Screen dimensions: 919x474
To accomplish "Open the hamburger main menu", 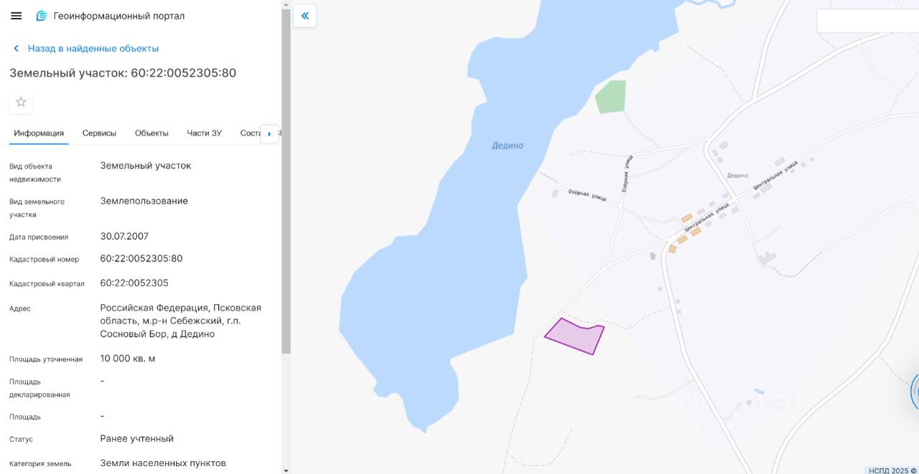I will point(16,16).
